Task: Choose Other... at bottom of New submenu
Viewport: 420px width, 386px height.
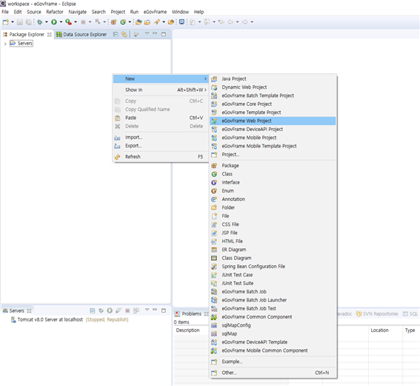Action: point(273,373)
